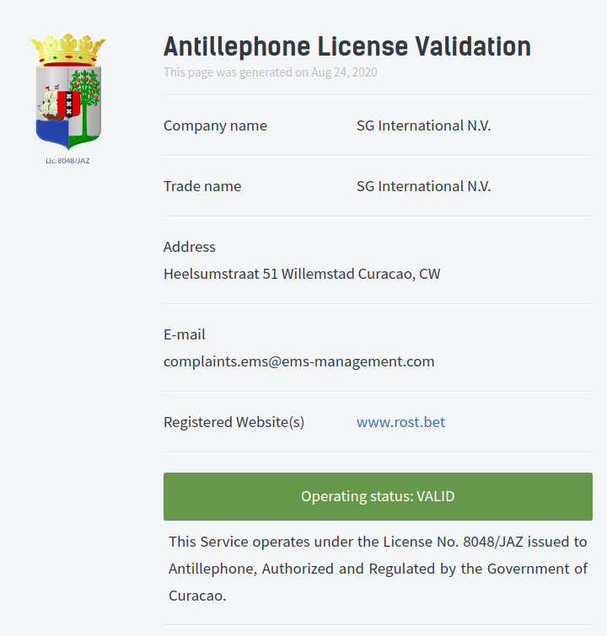Click the complaints.ems@ems-management.com email address
The height and width of the screenshot is (636, 607).
[298, 361]
